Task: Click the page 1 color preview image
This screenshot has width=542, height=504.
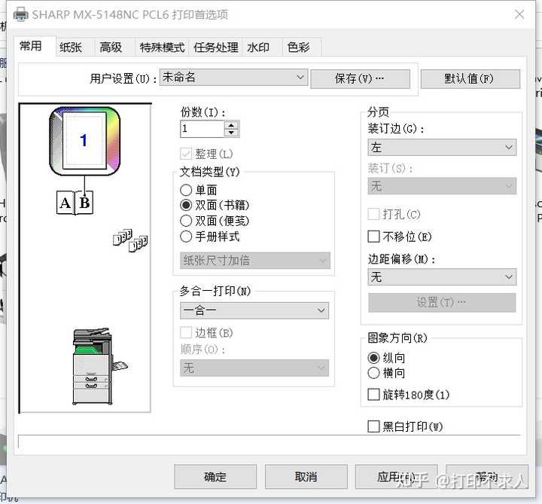Action: [x=84, y=141]
